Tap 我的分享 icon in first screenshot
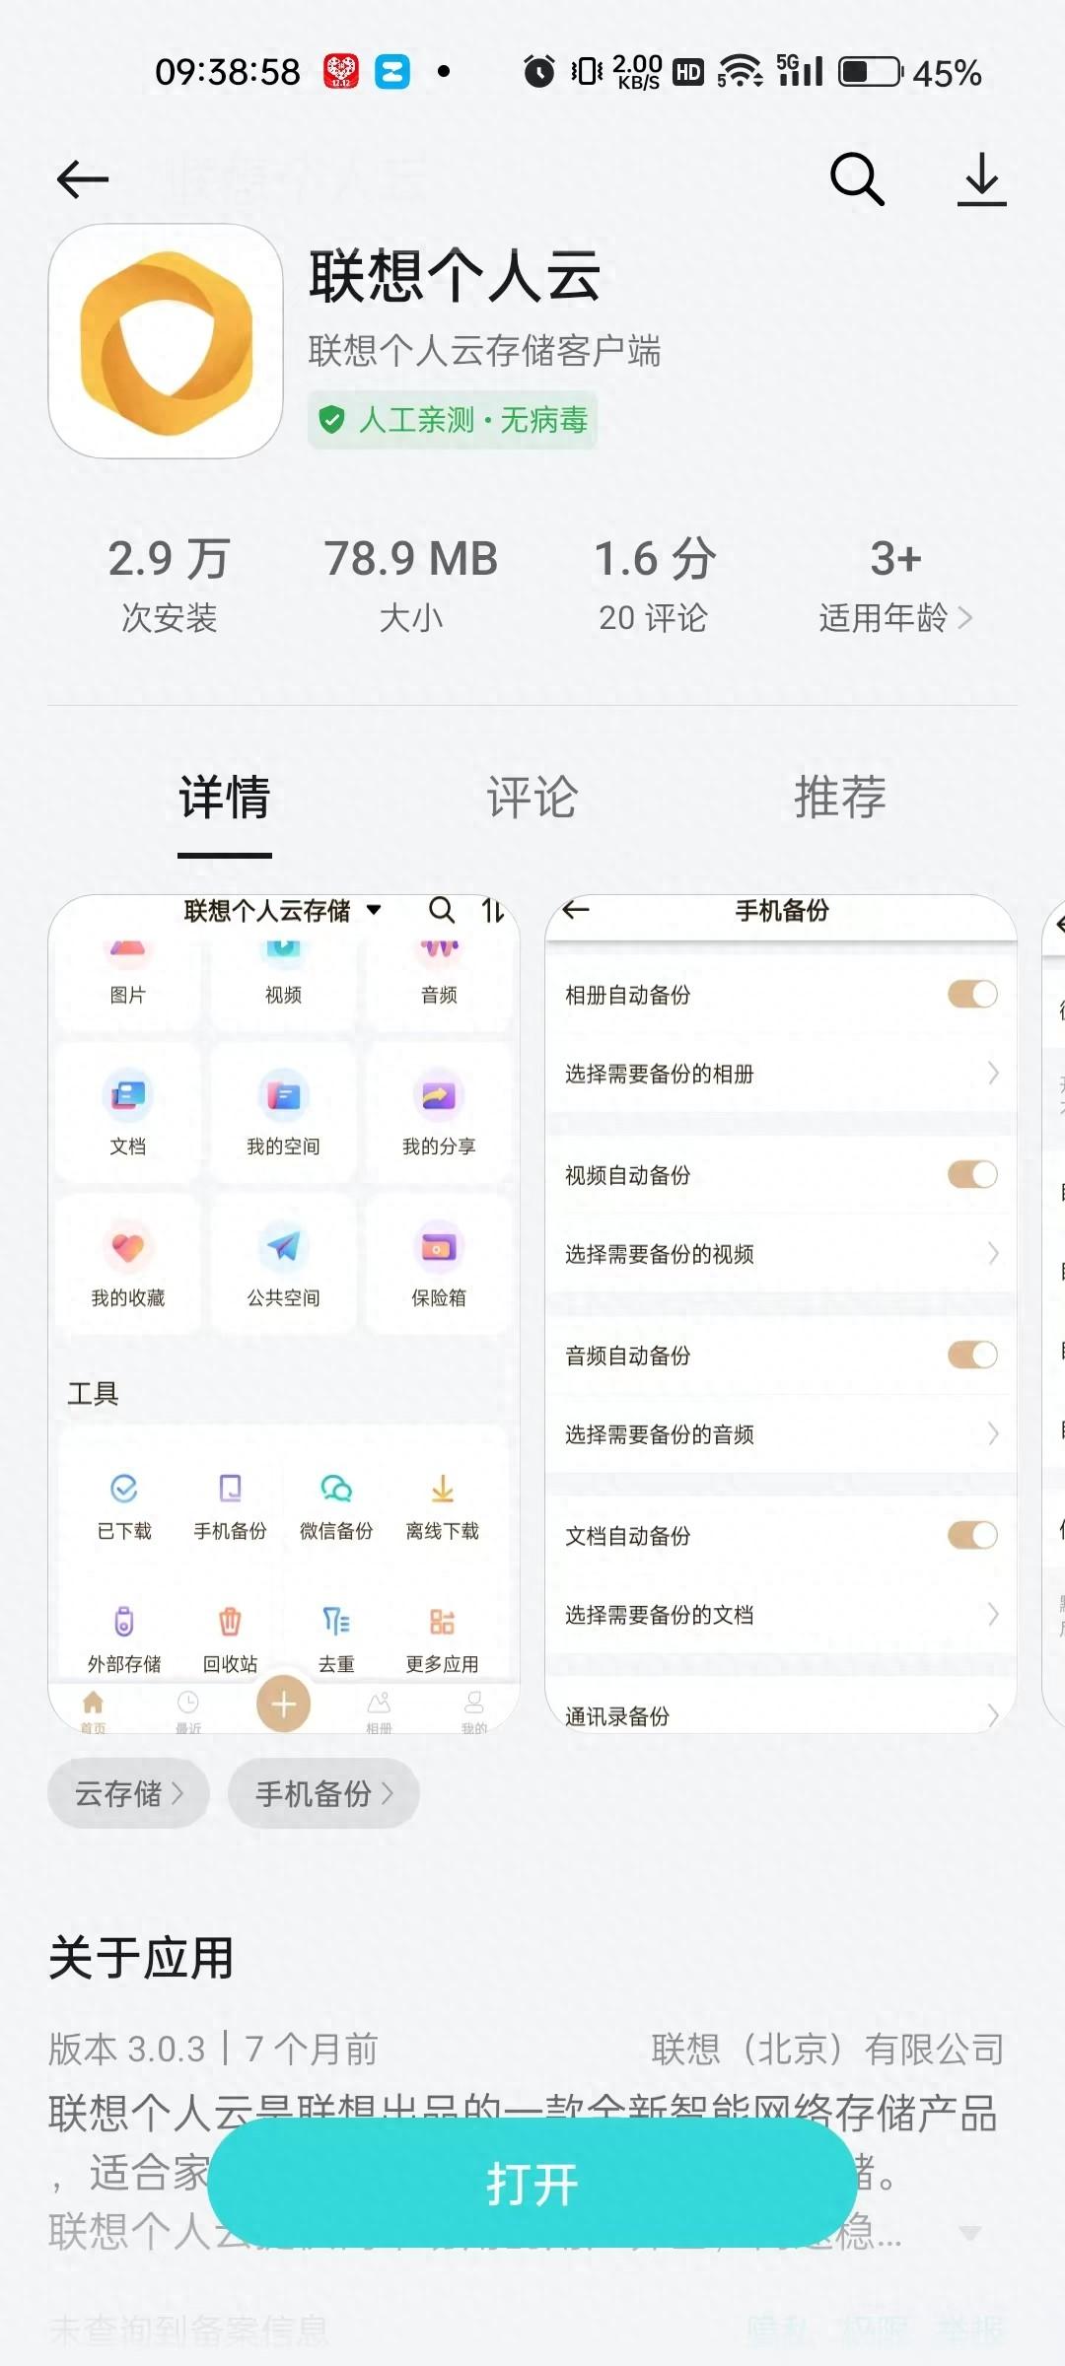Image resolution: width=1065 pixels, height=2366 pixels. [439, 1094]
